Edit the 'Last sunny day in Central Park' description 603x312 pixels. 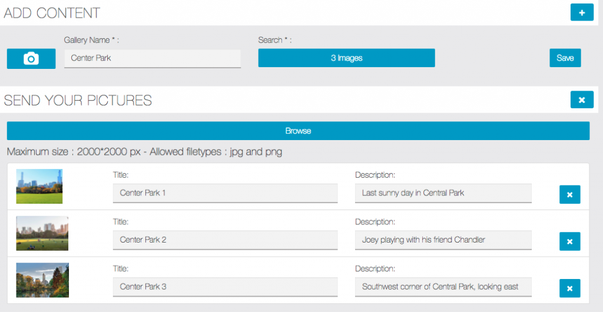[443, 192]
